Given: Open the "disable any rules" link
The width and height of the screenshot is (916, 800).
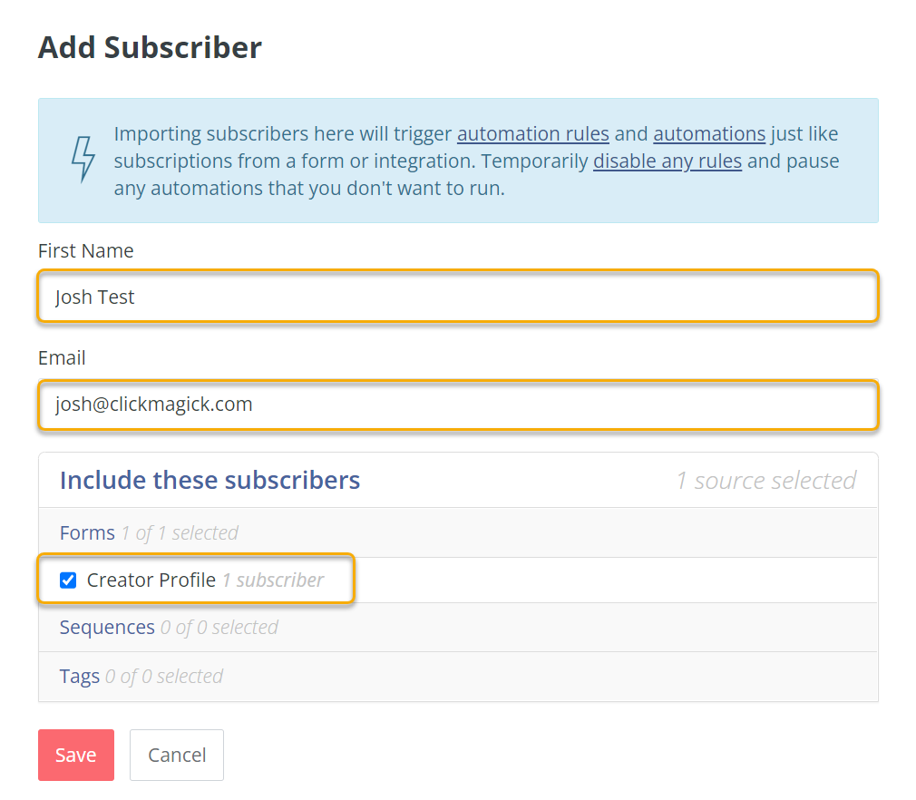Looking at the screenshot, I should click(x=667, y=161).
